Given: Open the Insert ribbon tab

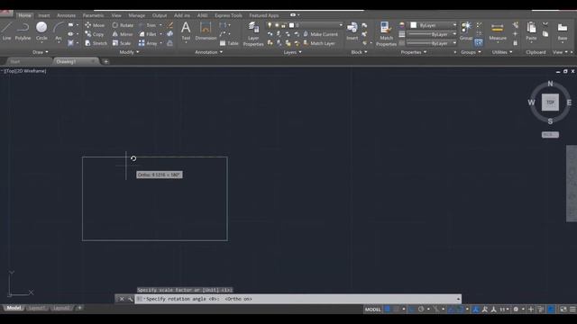Looking at the screenshot, I should [44, 15].
